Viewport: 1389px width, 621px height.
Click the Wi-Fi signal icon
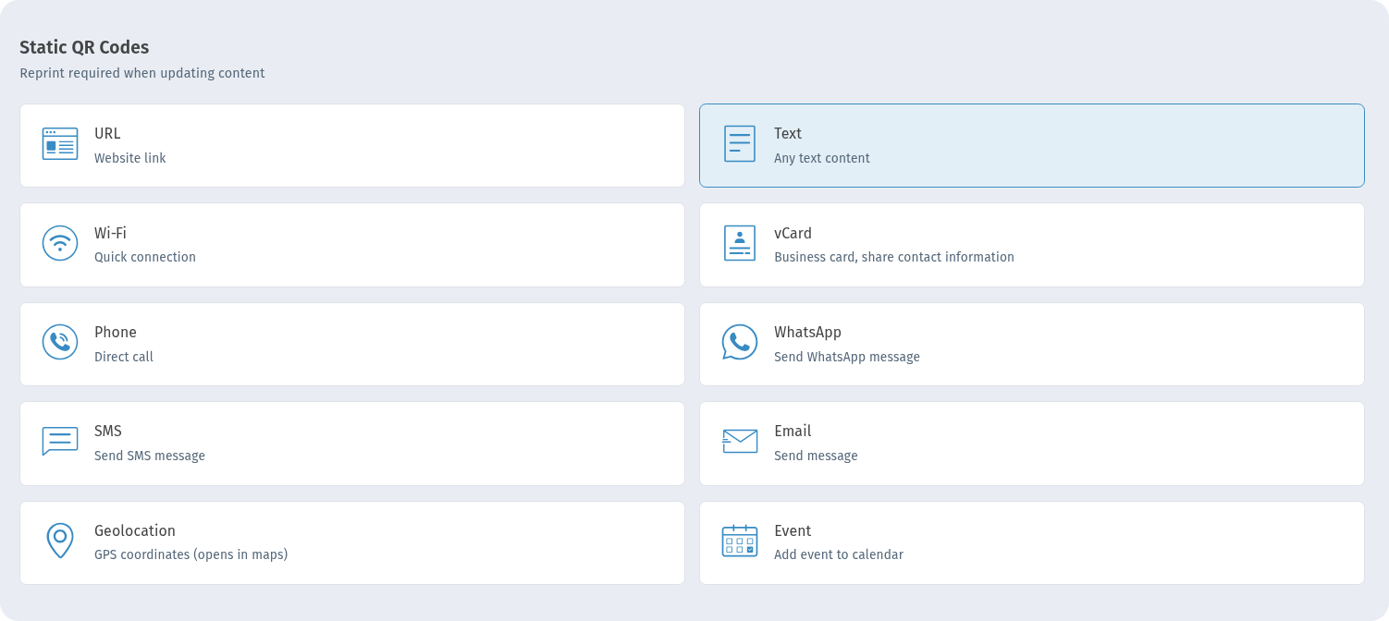(x=60, y=243)
